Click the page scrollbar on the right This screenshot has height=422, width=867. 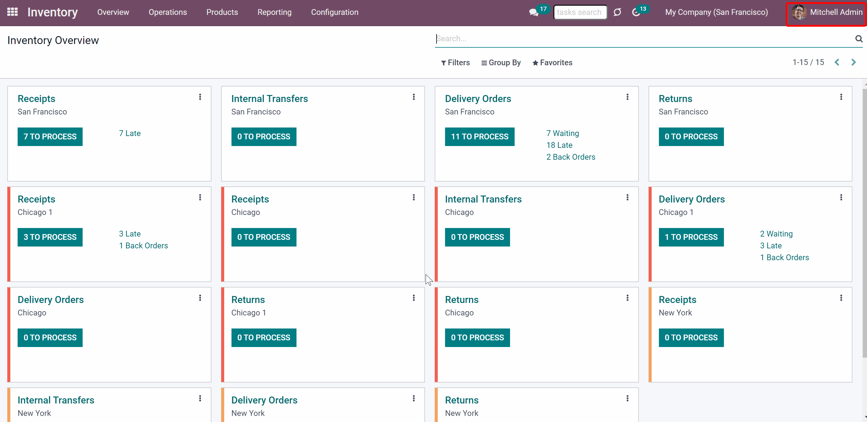pos(864,223)
